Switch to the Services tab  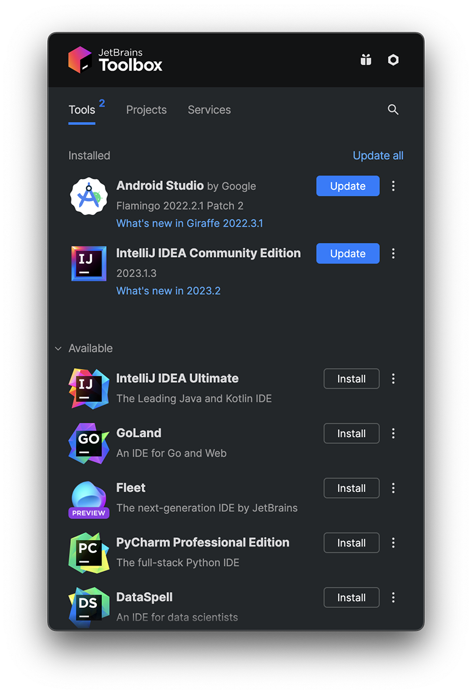[209, 110]
